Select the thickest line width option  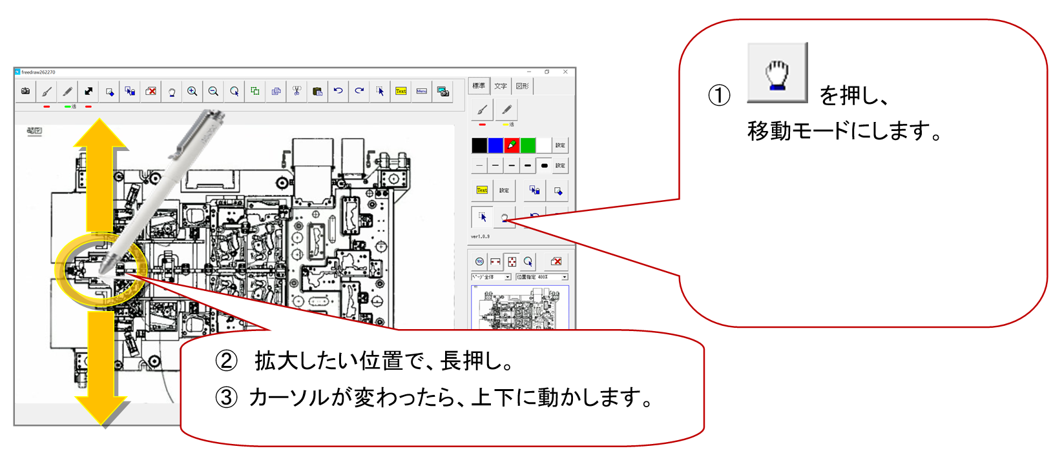pos(544,166)
